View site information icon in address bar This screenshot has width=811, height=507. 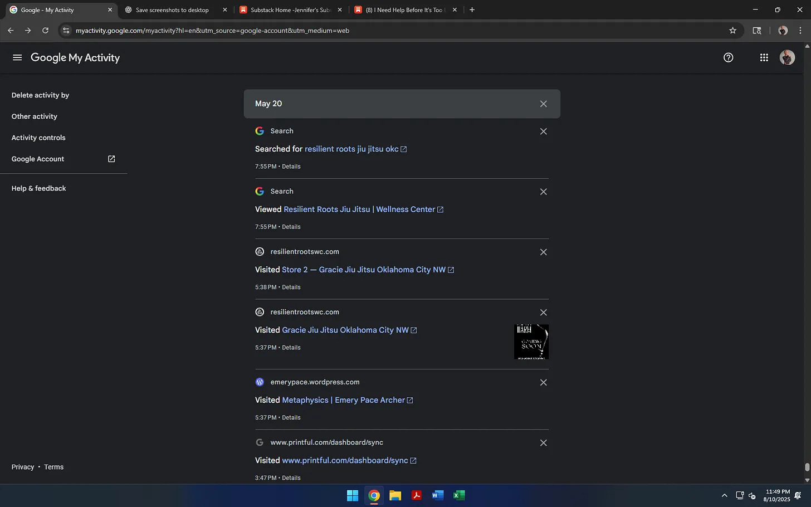coord(66,31)
